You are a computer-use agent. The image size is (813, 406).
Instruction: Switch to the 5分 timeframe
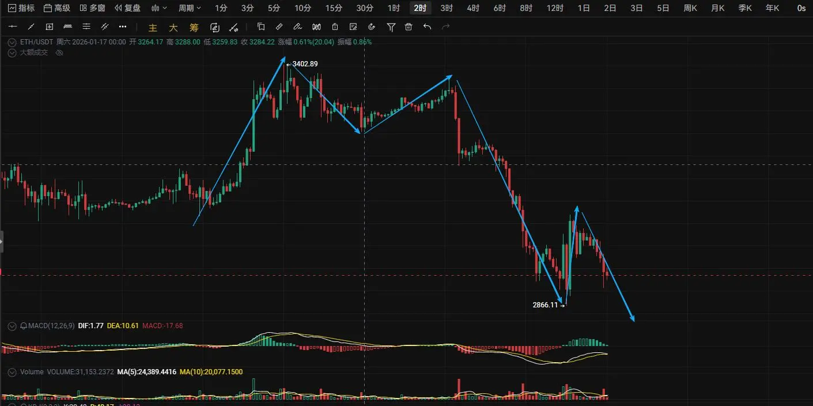[x=274, y=8]
